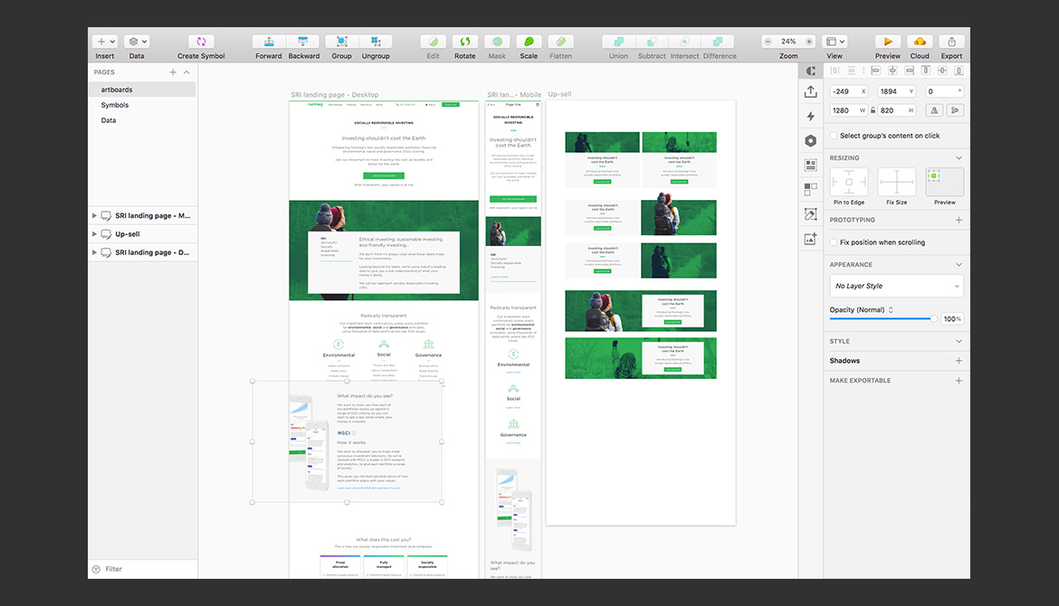Open the No Layer Style dropdown
This screenshot has height=606, width=1059.
click(896, 286)
